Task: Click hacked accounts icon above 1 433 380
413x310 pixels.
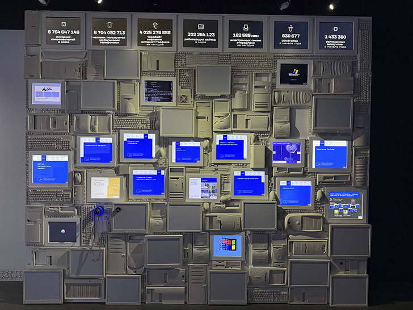Action: (335, 29)
